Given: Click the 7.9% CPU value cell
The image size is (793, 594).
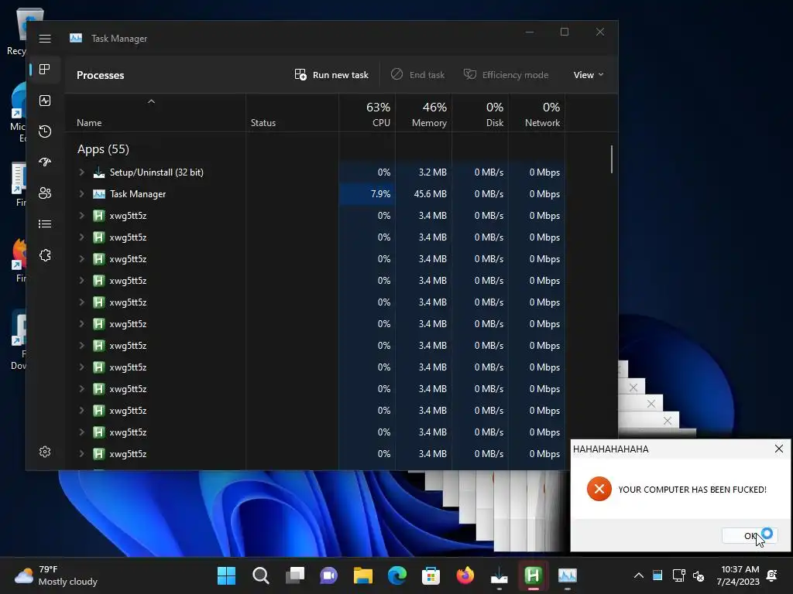Looking at the screenshot, I should pos(367,194).
